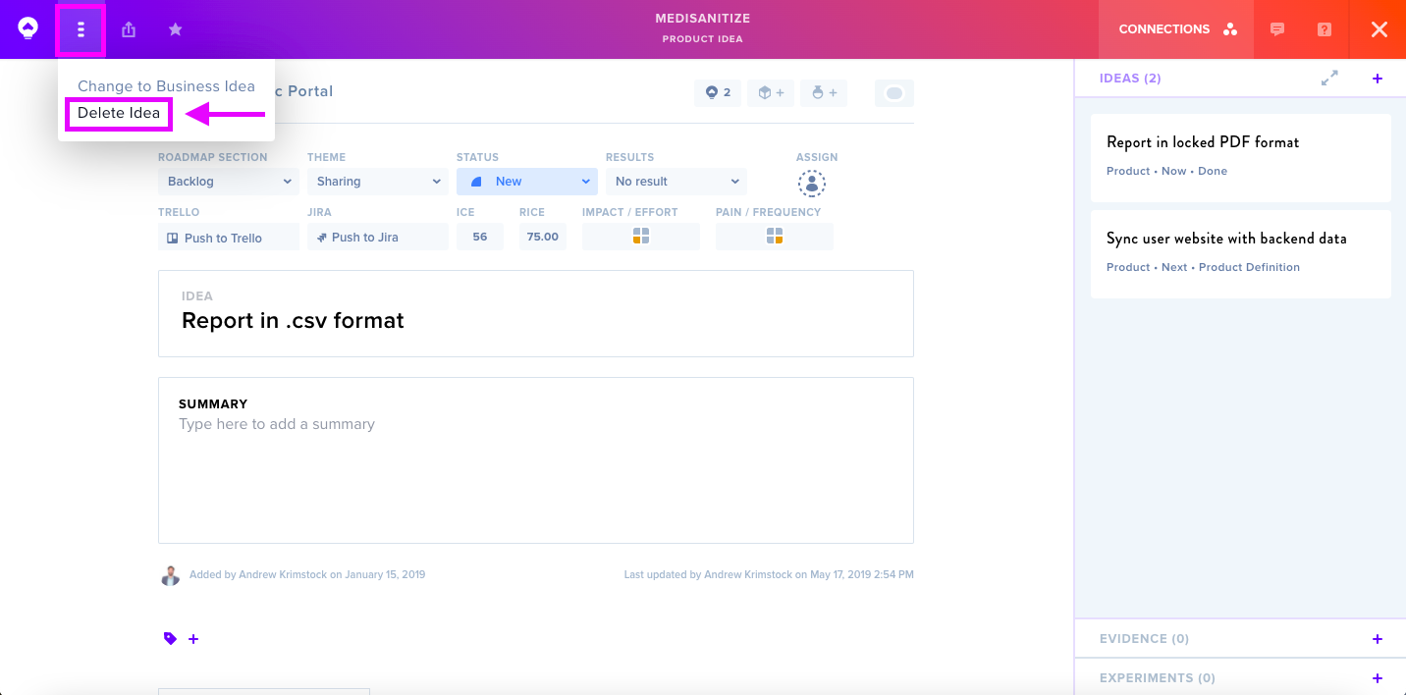Viewport: 1406px width, 695px height.
Task: Expand the Ideas panel with arrows icon
Action: (1329, 79)
